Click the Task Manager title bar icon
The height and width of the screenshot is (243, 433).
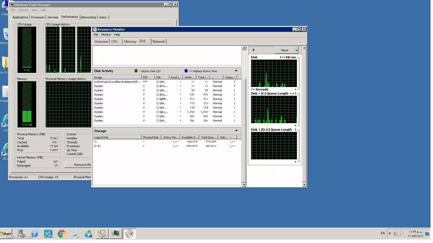click(x=12, y=5)
